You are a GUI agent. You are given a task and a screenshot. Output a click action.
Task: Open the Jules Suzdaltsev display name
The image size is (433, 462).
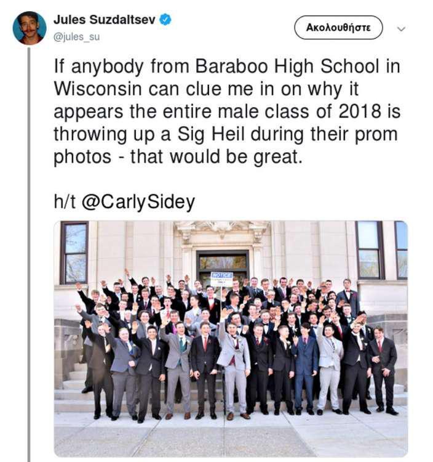point(105,20)
